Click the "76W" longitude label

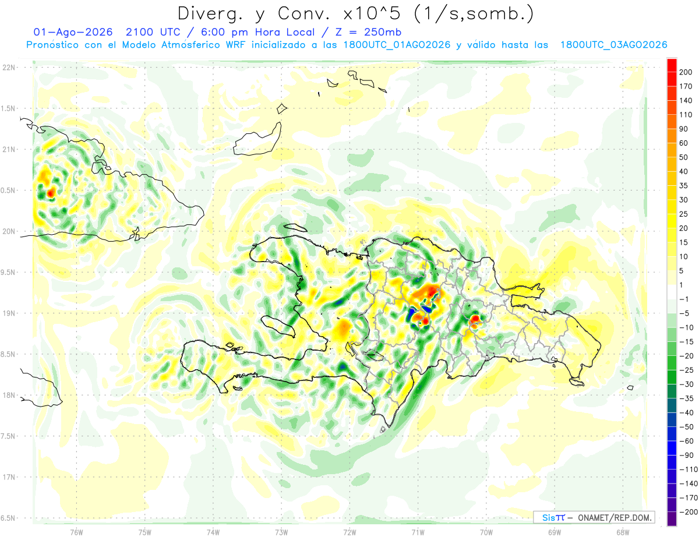pyautogui.click(x=77, y=532)
